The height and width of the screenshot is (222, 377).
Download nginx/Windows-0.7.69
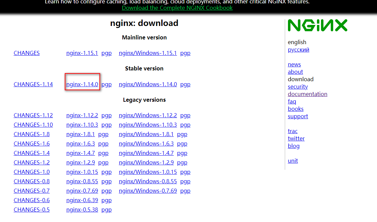click(148, 191)
